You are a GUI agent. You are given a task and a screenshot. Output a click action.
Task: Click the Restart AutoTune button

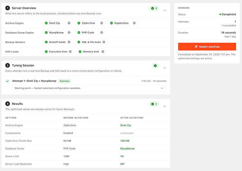pyautogui.click(x=207, y=47)
